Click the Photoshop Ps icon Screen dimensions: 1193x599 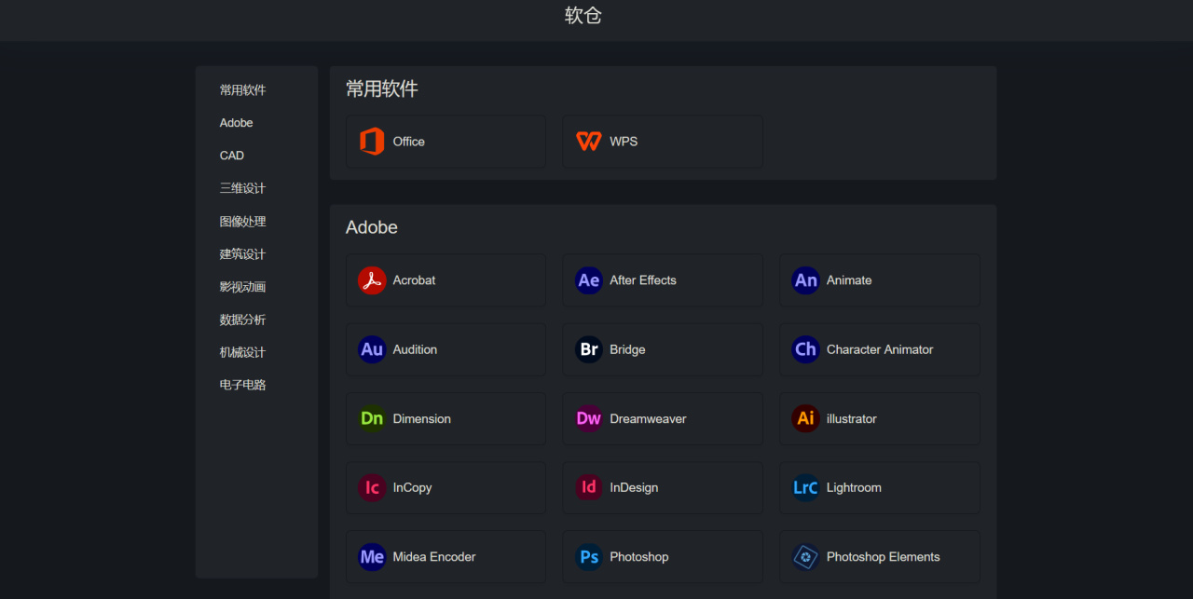[589, 557]
